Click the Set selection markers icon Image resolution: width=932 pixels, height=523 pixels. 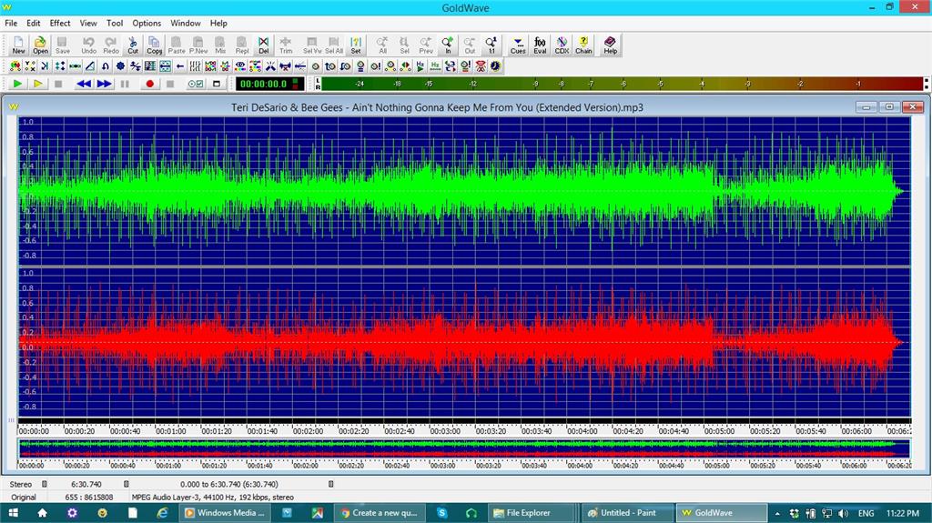(356, 45)
